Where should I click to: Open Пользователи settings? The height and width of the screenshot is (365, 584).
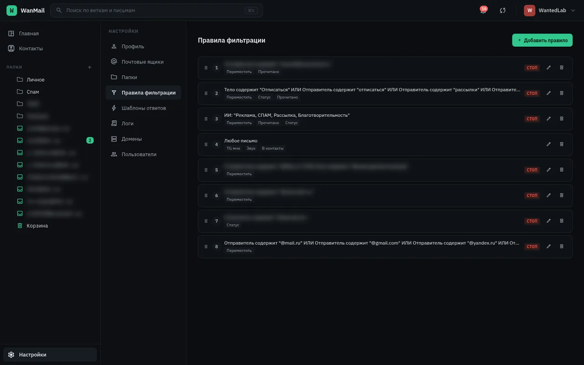(x=143, y=154)
